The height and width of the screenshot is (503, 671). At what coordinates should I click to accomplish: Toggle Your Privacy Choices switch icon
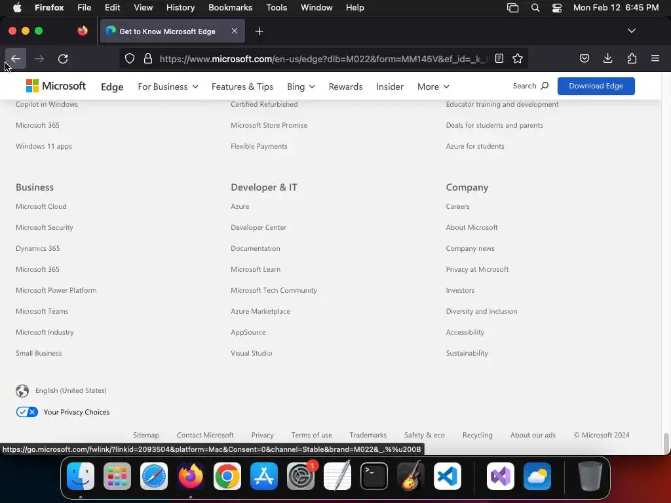[x=27, y=412]
